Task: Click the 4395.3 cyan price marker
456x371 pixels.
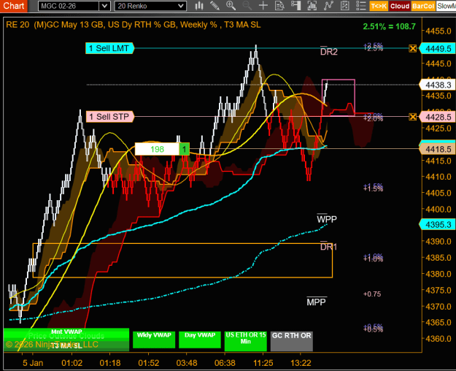Action: click(437, 224)
